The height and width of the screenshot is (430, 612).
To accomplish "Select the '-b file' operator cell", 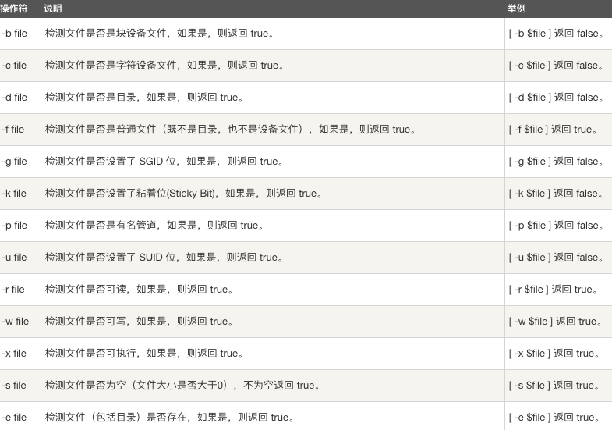I will tap(14, 34).
